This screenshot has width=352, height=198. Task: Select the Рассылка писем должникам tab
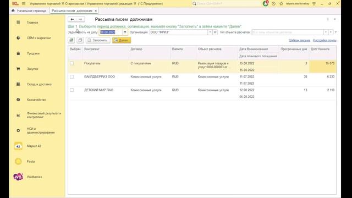pyautogui.click(x=72, y=11)
